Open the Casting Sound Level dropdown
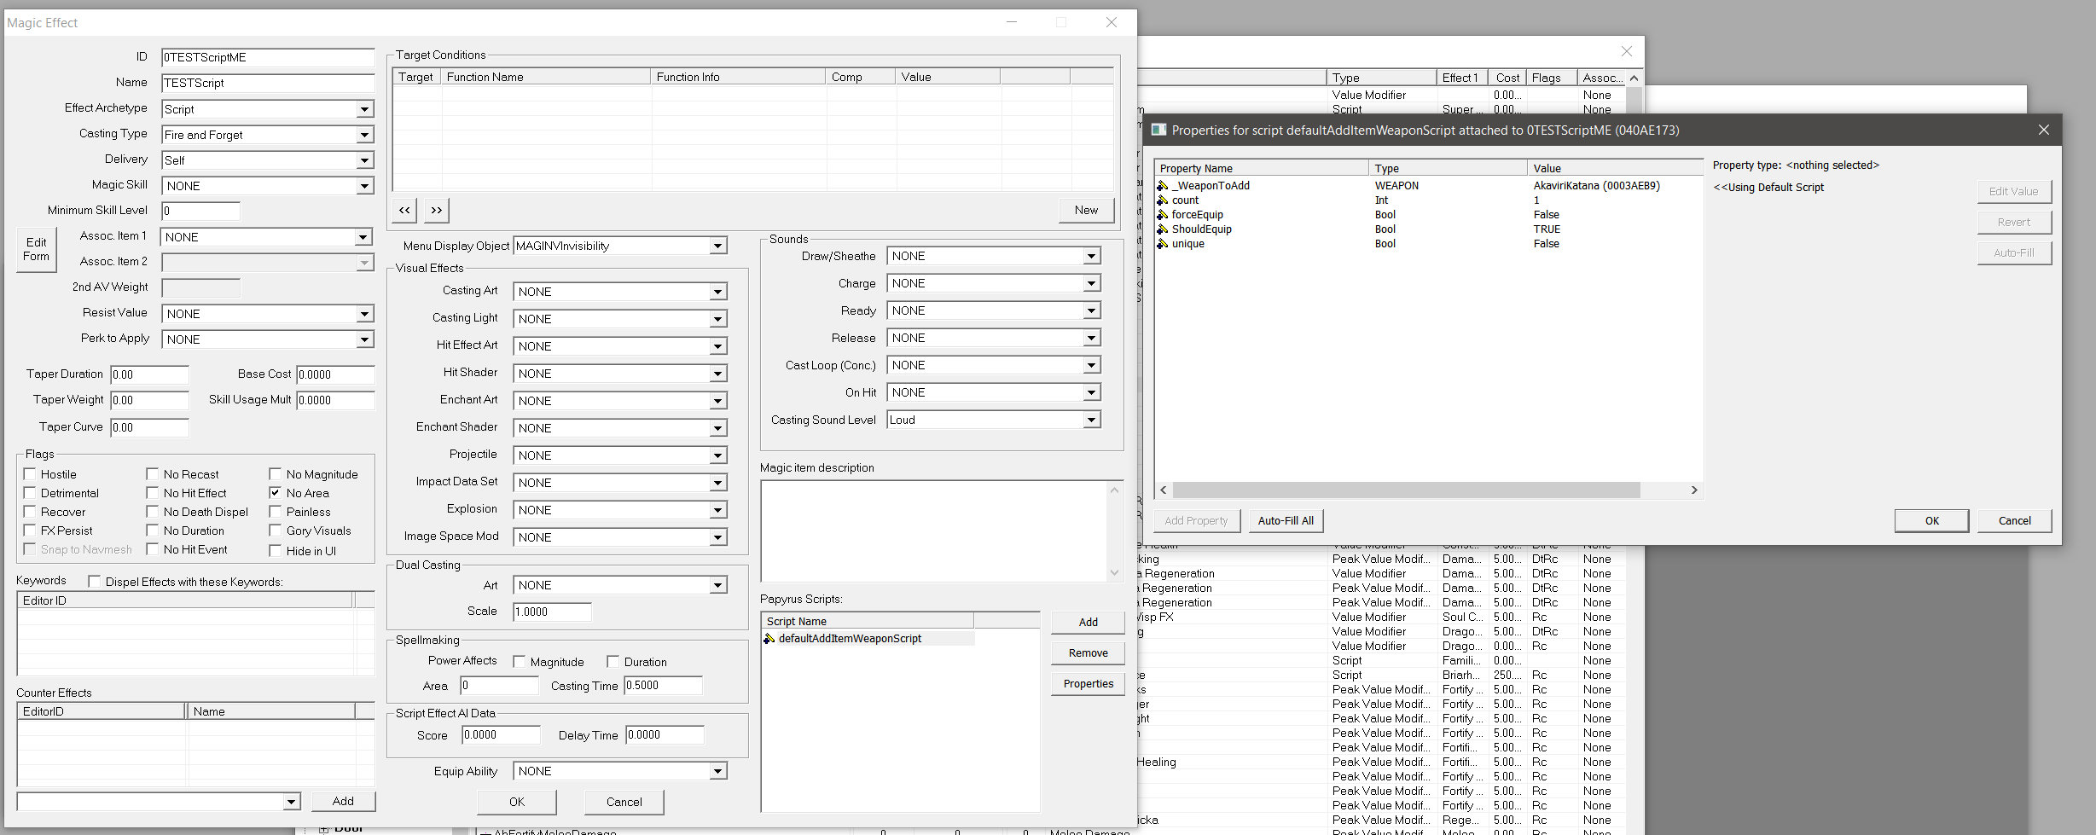Viewport: 2096px width, 835px height. click(1091, 420)
